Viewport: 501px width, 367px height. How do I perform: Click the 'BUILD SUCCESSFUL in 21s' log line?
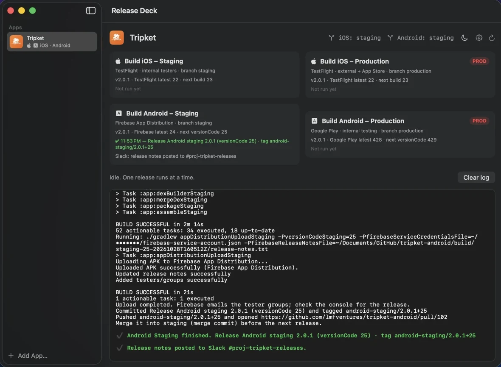[154, 292]
